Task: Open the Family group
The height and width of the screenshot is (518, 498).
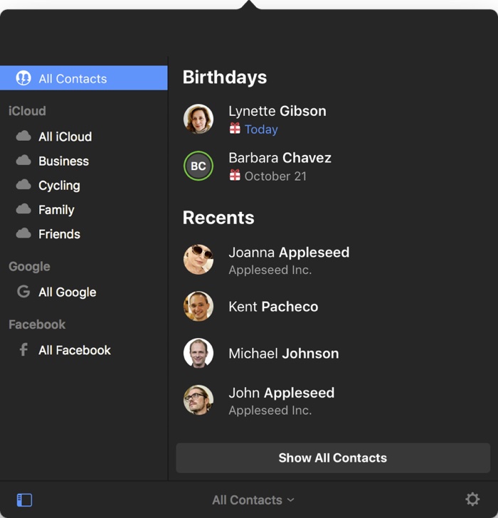Action: (x=56, y=210)
